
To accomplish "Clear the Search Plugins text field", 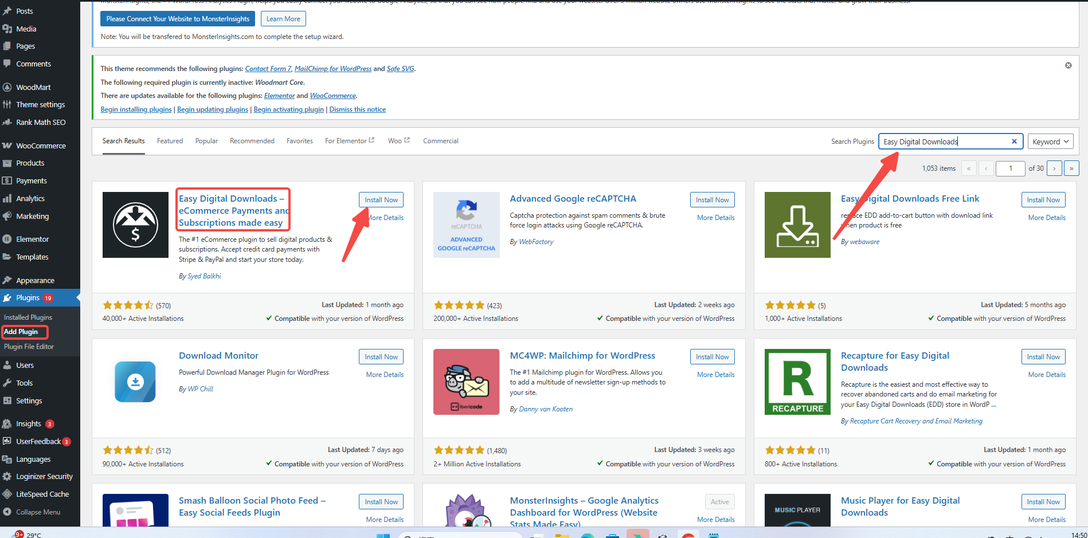I will (1014, 142).
